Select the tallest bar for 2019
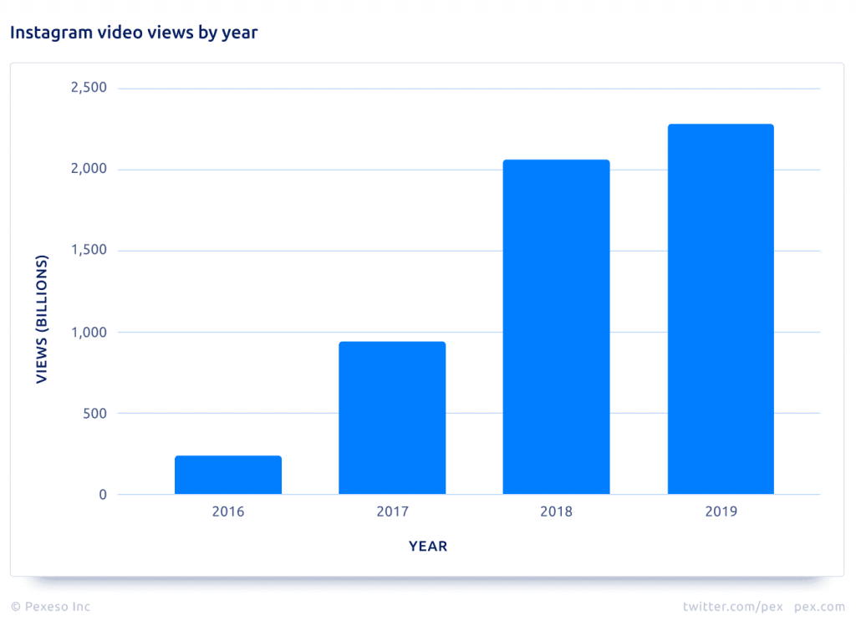This screenshot has width=856, height=636. tap(721, 309)
